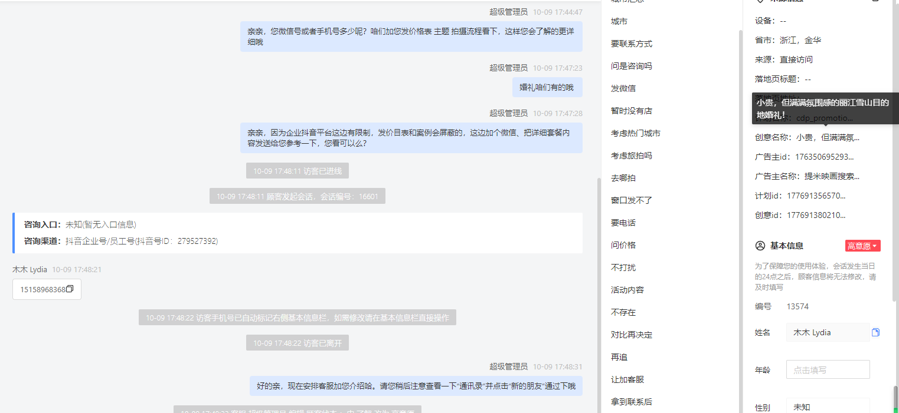Copy the phone number 15158968368
Viewport: 899px width, 413px height.
(70, 289)
